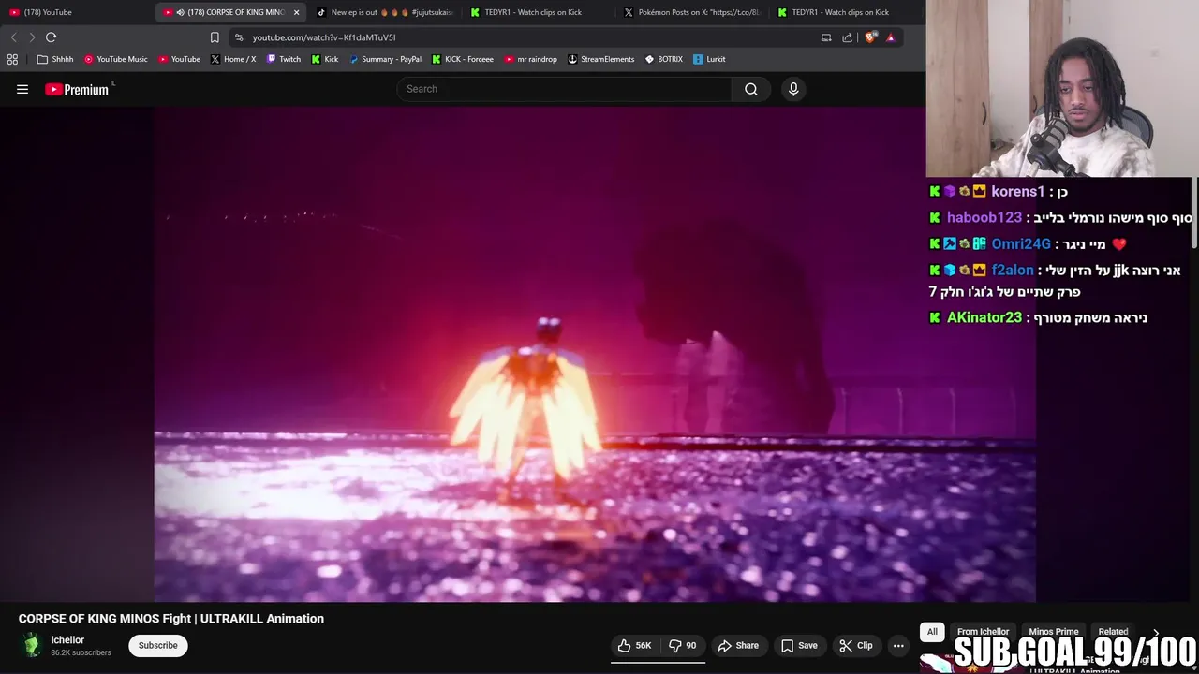Screen dimensions: 1199x674
Task: Click the youtube.com URL address bar
Action: (324, 37)
